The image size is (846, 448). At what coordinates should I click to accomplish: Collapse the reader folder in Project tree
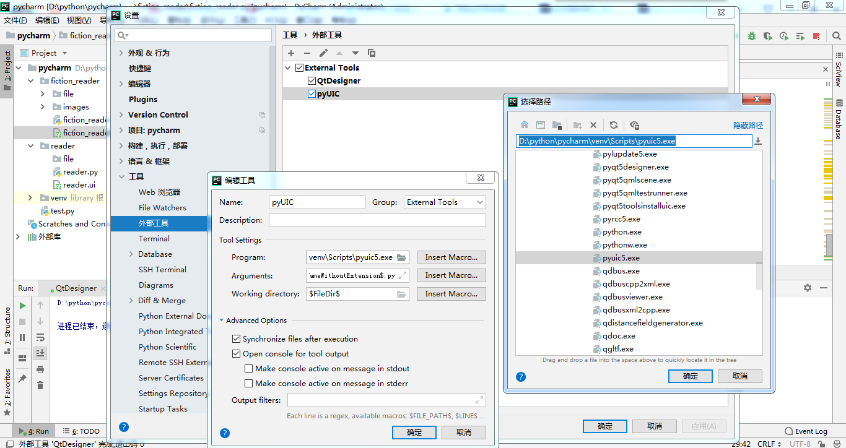tap(30, 145)
